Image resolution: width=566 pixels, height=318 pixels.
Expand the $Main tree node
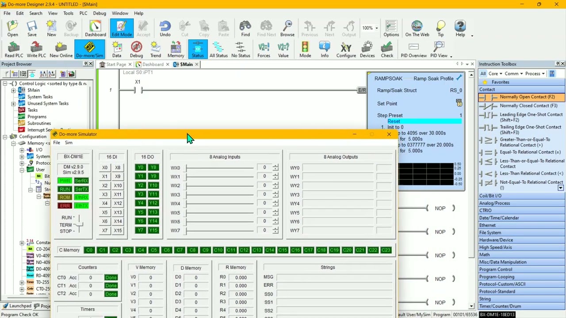(x=13, y=90)
